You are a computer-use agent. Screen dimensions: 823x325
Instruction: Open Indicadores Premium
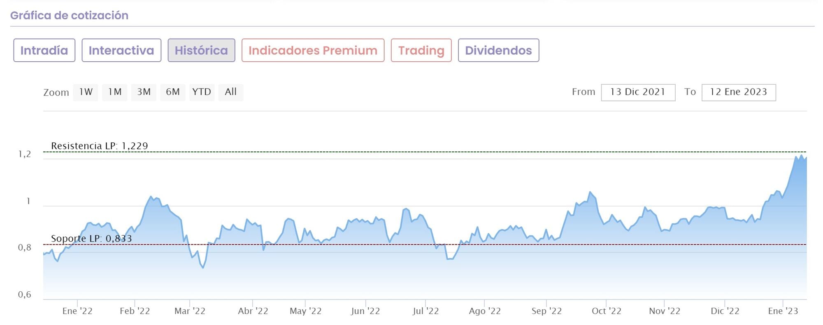[x=313, y=50]
